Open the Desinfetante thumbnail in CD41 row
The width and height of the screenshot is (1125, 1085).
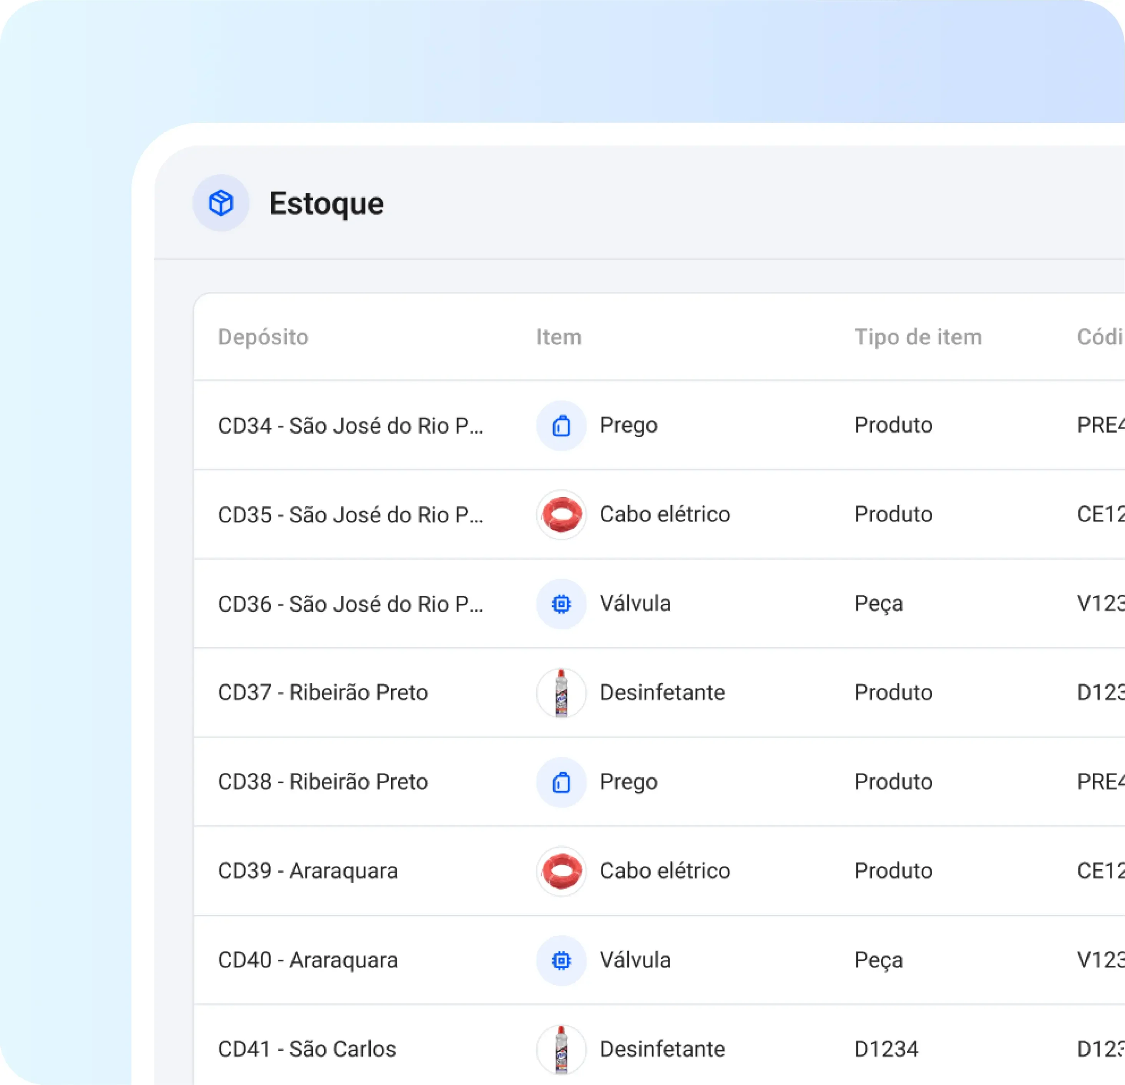(561, 1049)
